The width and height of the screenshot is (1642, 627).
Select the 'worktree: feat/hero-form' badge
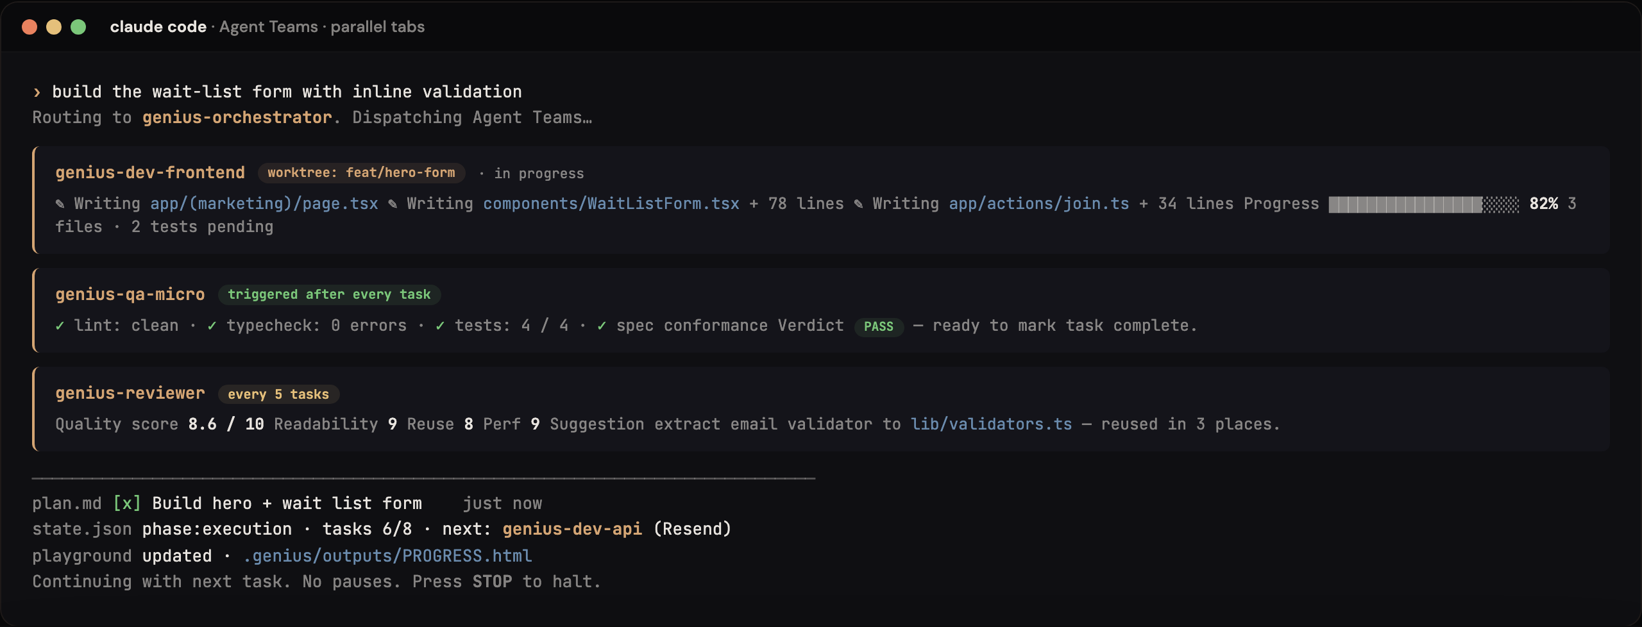click(361, 173)
